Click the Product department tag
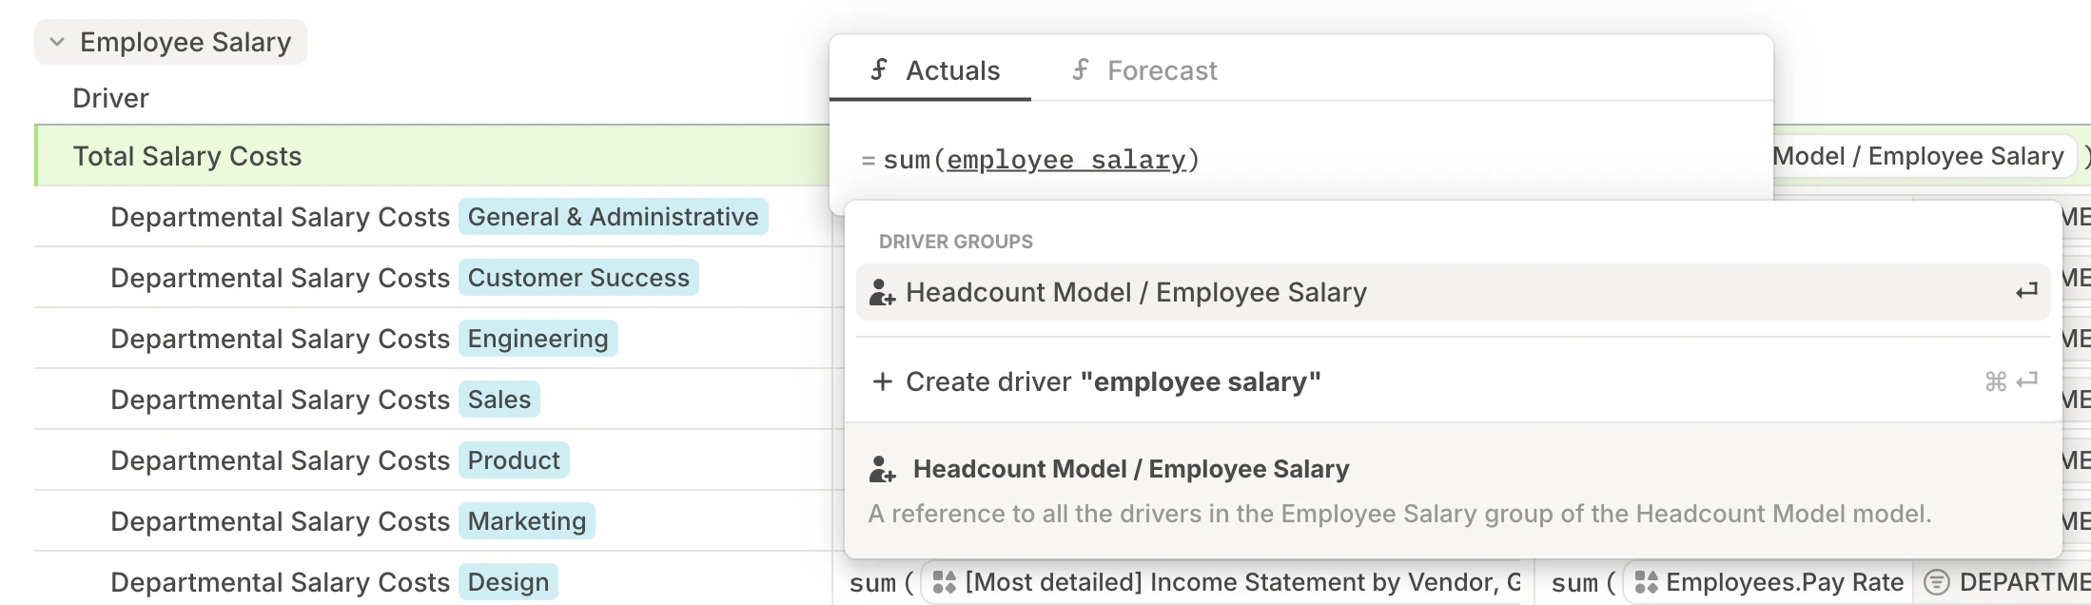This screenshot has height=605, width=2091. pyautogui.click(x=514, y=460)
